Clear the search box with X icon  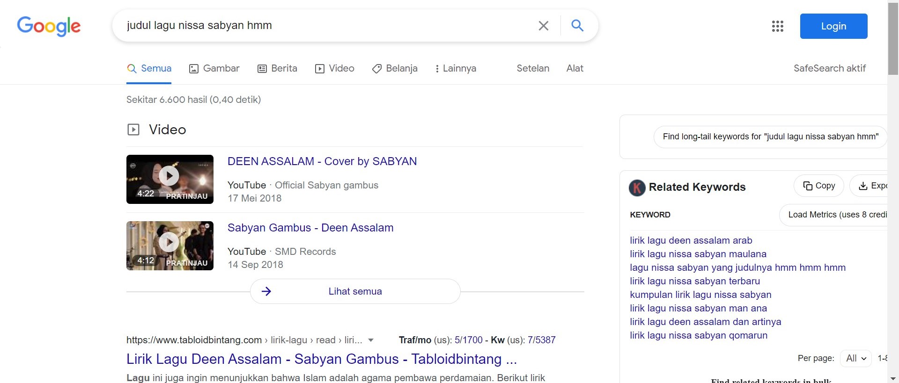click(543, 26)
